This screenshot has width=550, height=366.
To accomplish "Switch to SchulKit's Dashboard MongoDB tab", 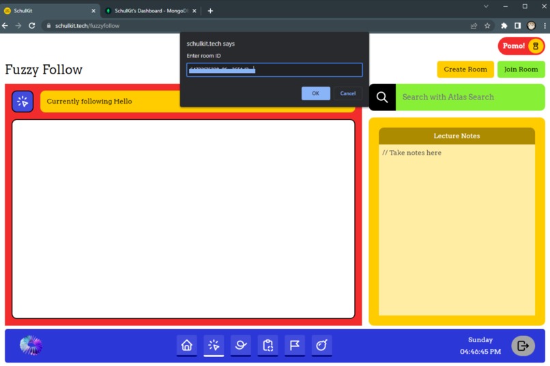I will [151, 11].
